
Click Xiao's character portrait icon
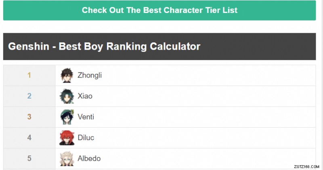click(66, 96)
